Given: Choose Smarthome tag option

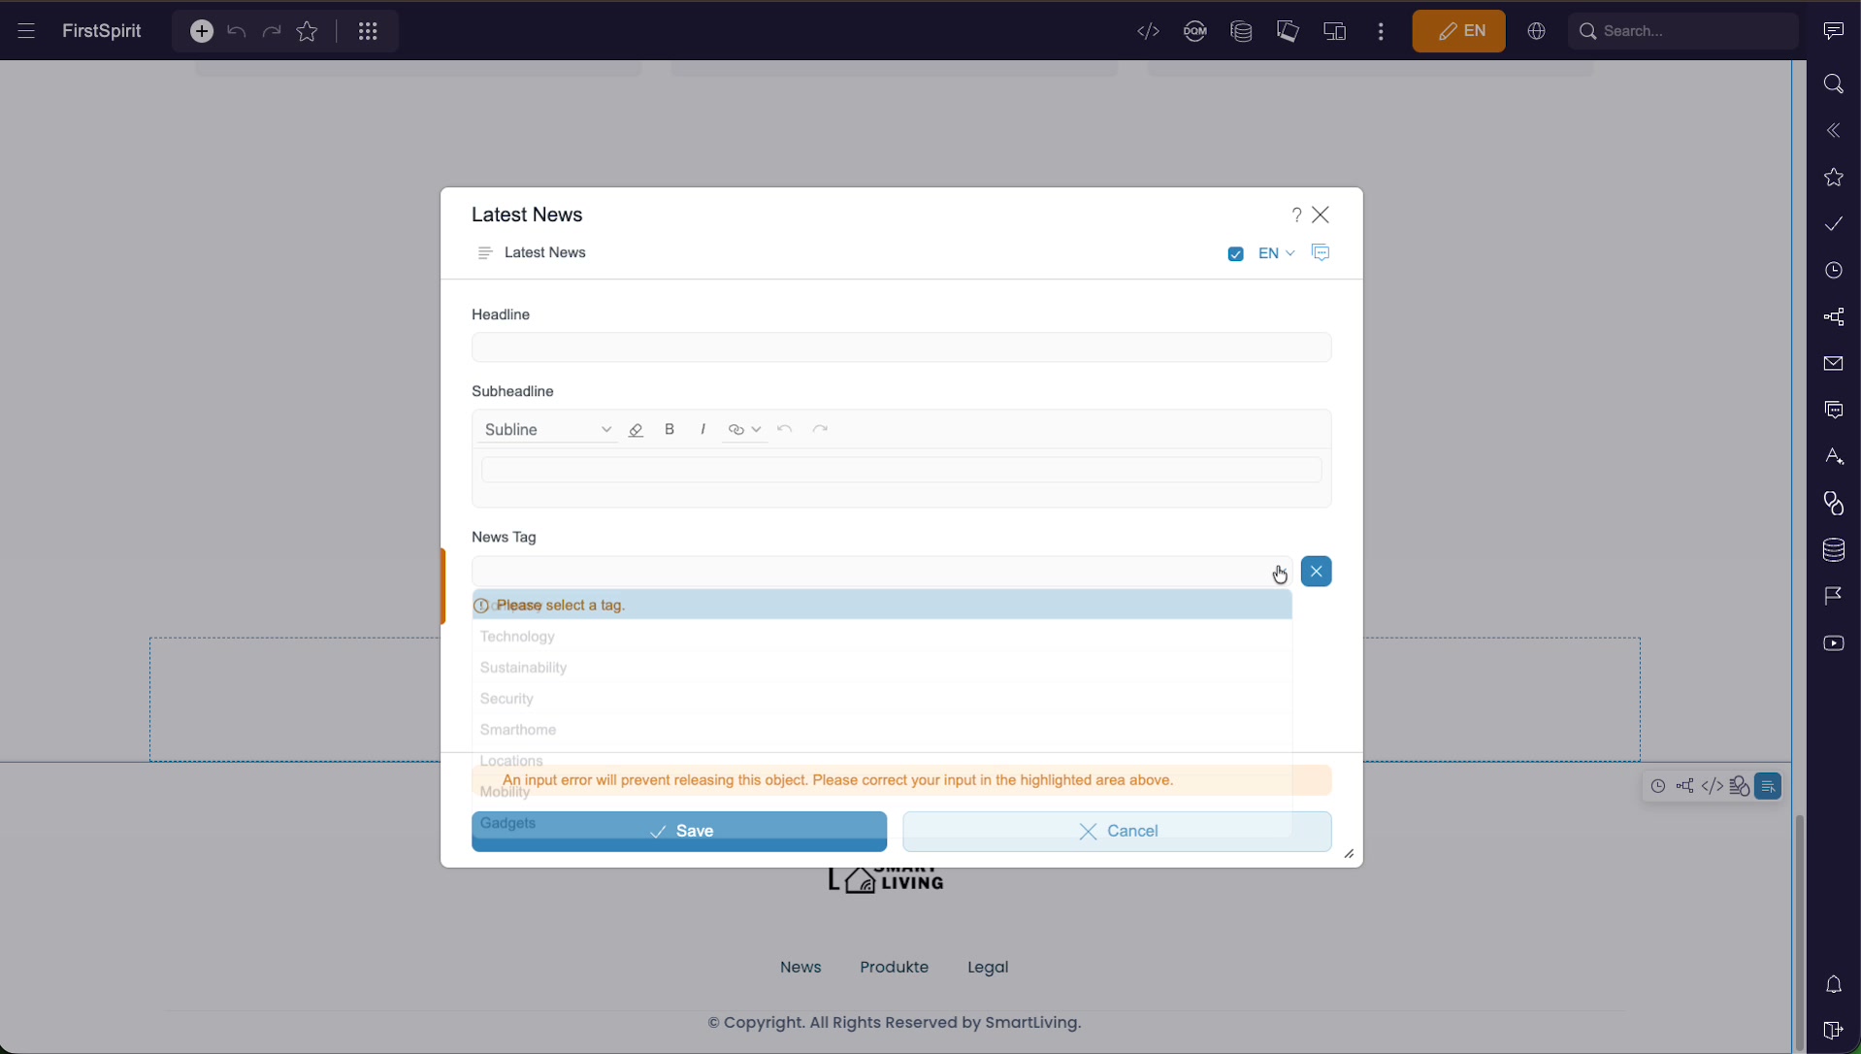Looking at the screenshot, I should pos(882,730).
